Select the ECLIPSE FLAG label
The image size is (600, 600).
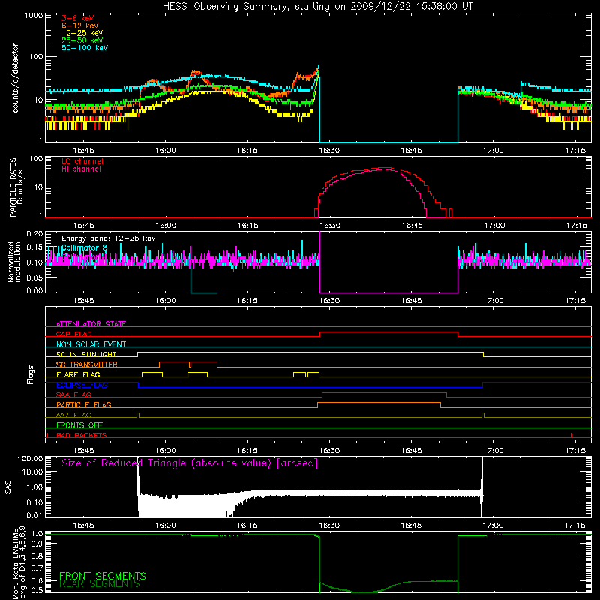(82, 385)
